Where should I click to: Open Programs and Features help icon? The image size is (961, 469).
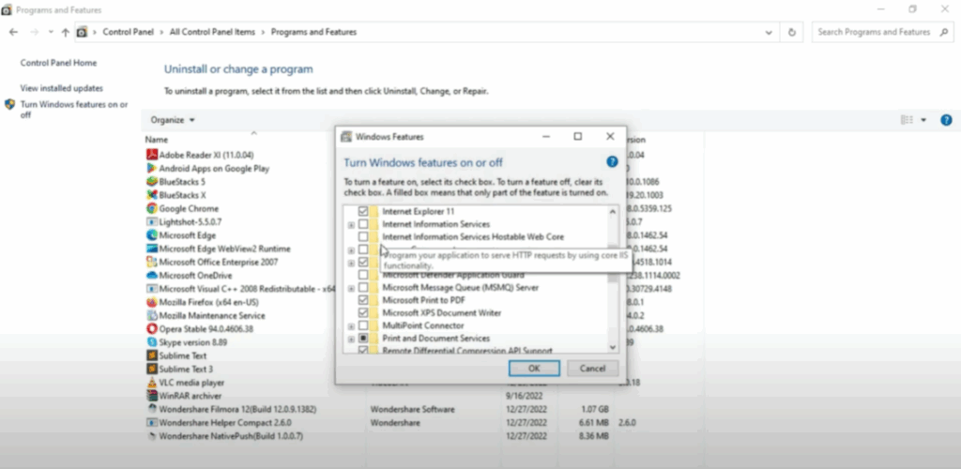[946, 120]
